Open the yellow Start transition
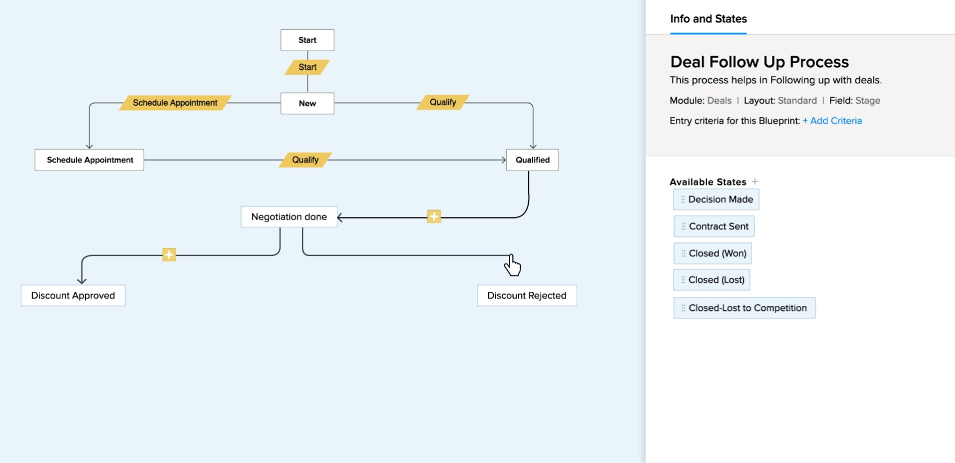The width and height of the screenshot is (955, 463). (x=307, y=67)
